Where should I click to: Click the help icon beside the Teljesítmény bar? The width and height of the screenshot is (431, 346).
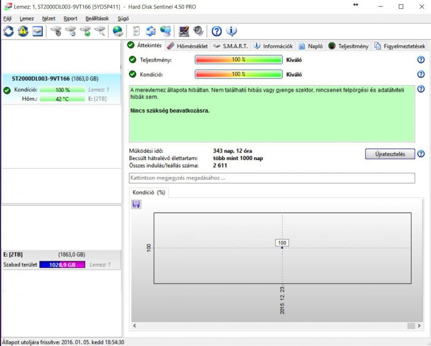coord(421,60)
